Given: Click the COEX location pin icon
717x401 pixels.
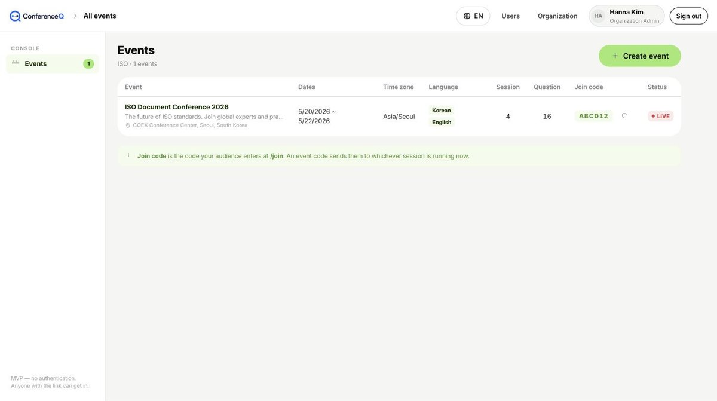Looking at the screenshot, I should pyautogui.click(x=128, y=125).
